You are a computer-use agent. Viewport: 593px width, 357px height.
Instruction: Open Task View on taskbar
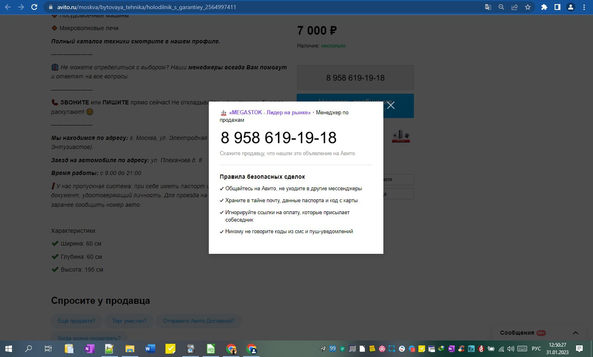(x=48, y=349)
